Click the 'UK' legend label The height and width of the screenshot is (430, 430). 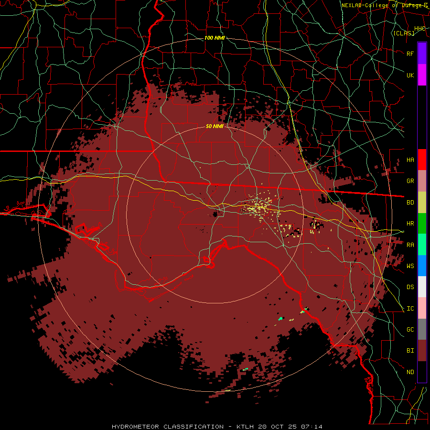[410, 75]
